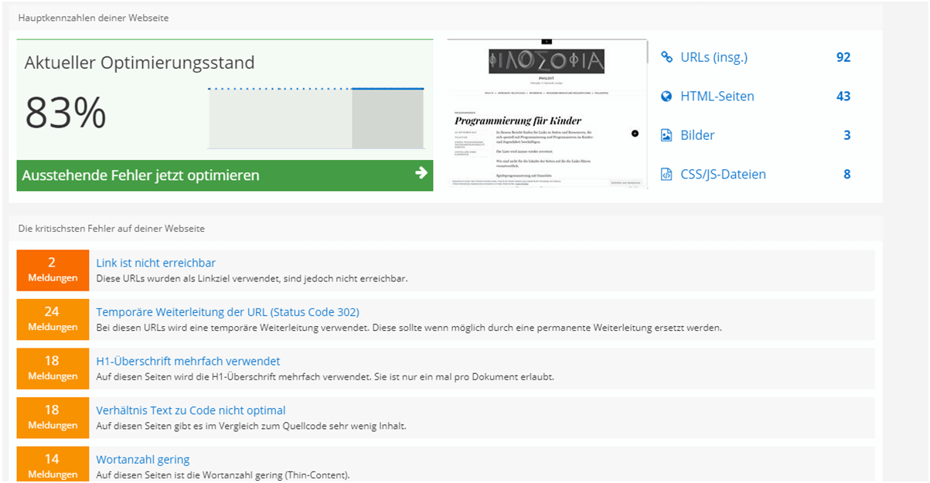Screen dimensions: 930x483
Task: Open the HTML-Seiten statistics link
Action: pyautogui.click(x=717, y=97)
